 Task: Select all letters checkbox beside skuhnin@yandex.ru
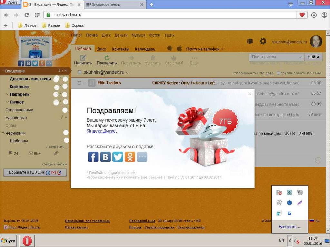[x=79, y=72]
